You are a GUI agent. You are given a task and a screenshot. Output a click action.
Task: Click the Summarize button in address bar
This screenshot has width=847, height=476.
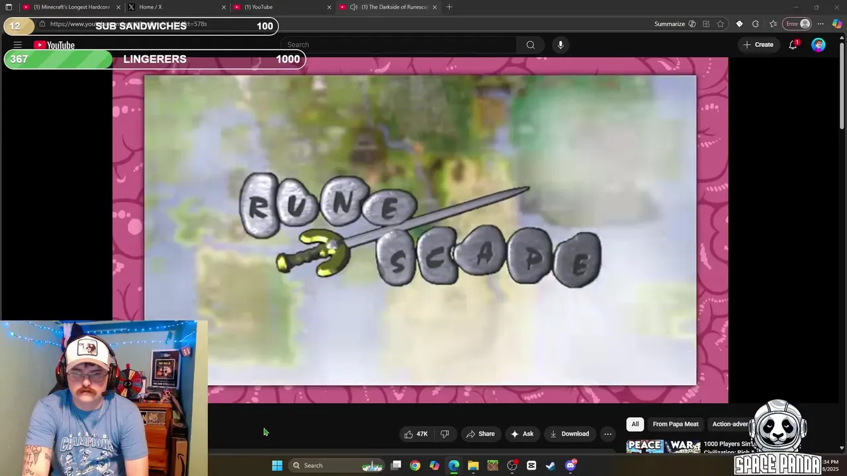pos(675,24)
